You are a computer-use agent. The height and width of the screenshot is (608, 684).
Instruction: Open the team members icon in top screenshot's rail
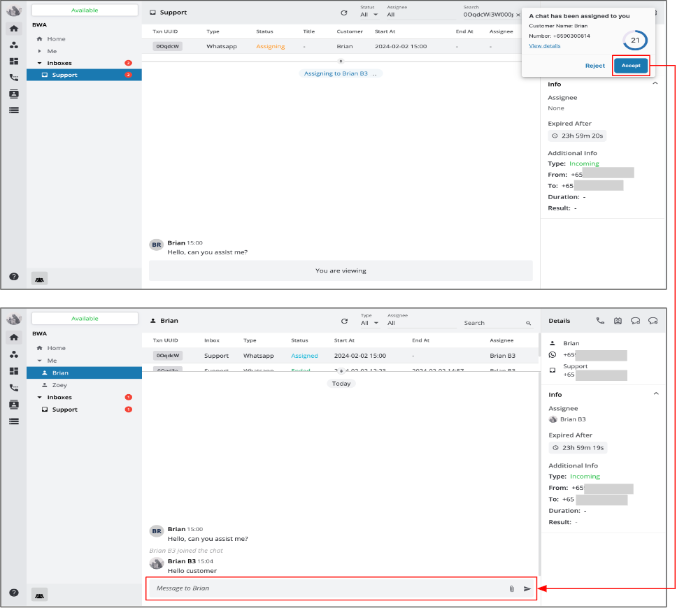point(14,45)
